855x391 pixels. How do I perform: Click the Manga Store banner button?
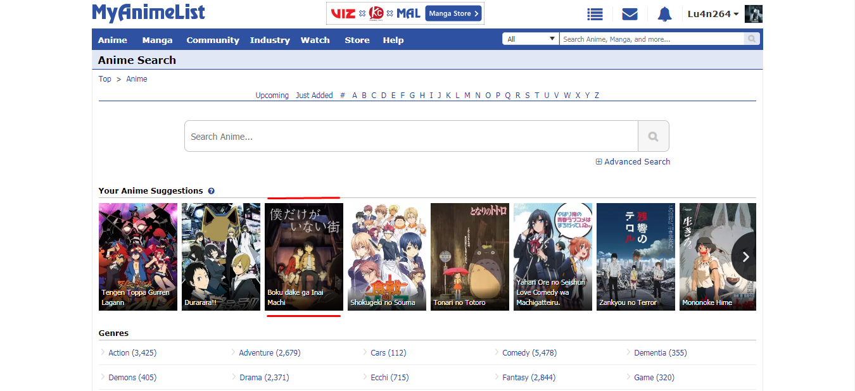point(453,13)
